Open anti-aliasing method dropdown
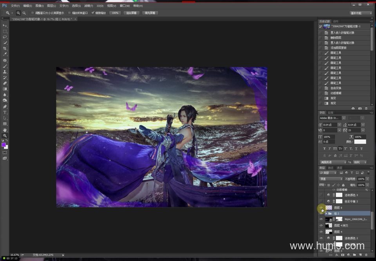This screenshot has width=376, height=261. (x=360, y=162)
